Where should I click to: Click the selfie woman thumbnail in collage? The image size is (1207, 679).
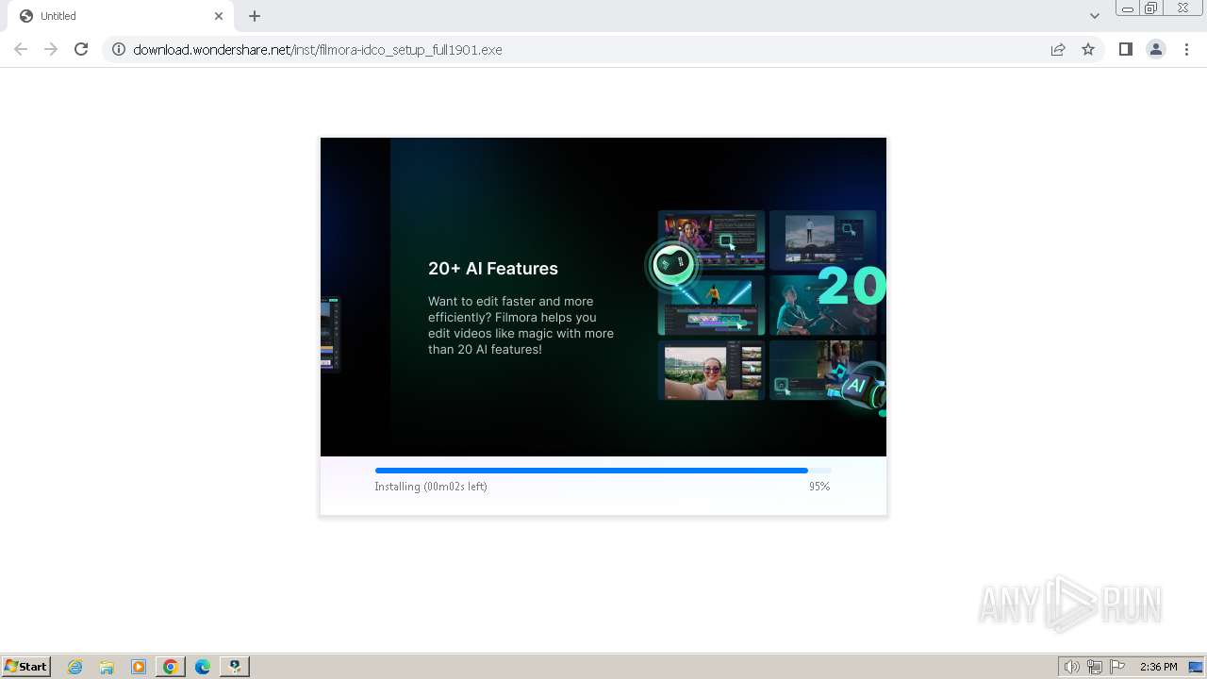click(x=711, y=371)
